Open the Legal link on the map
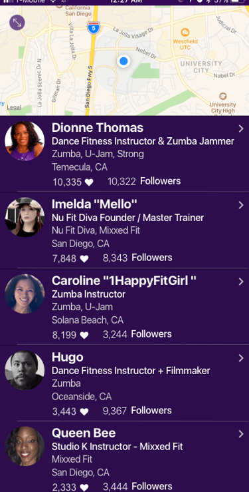Screen dimensions: 249x492 [14, 107]
